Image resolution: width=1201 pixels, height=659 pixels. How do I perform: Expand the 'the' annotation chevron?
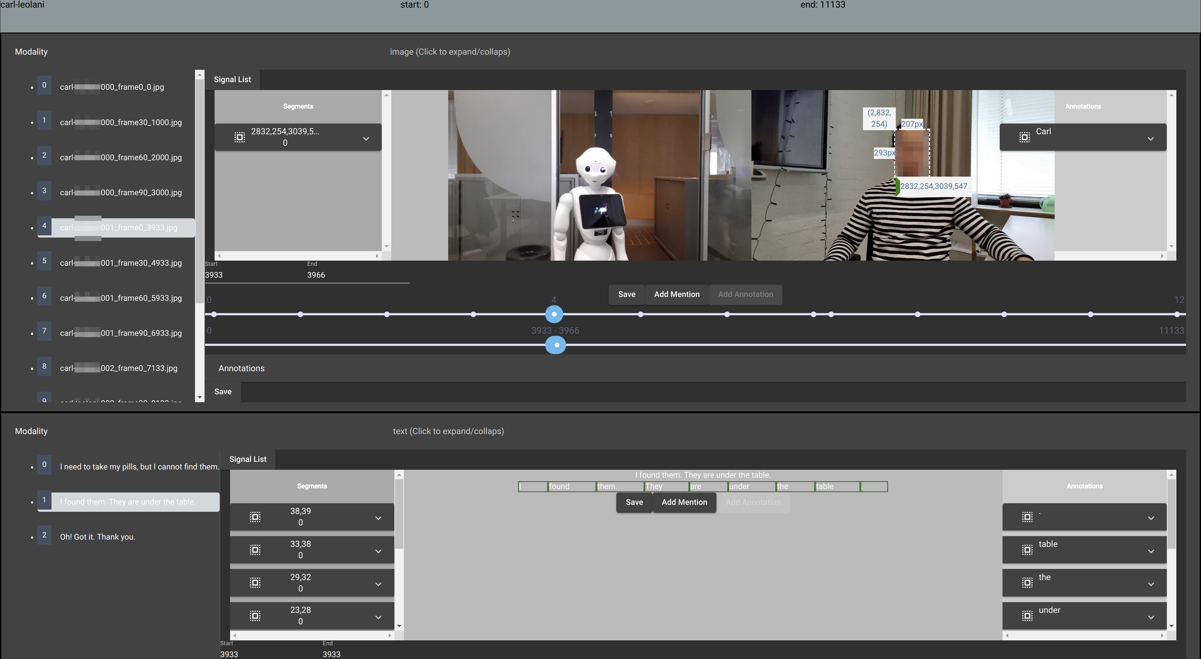click(1151, 584)
